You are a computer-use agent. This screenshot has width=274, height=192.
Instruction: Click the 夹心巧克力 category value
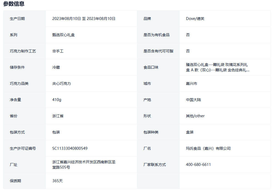tap(62, 84)
